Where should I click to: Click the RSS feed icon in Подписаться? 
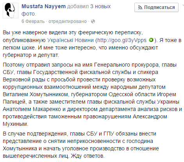[140, 8]
